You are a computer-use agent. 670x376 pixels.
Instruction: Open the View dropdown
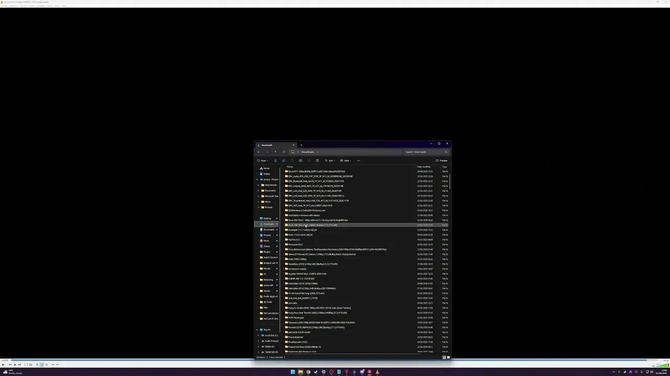[345, 160]
